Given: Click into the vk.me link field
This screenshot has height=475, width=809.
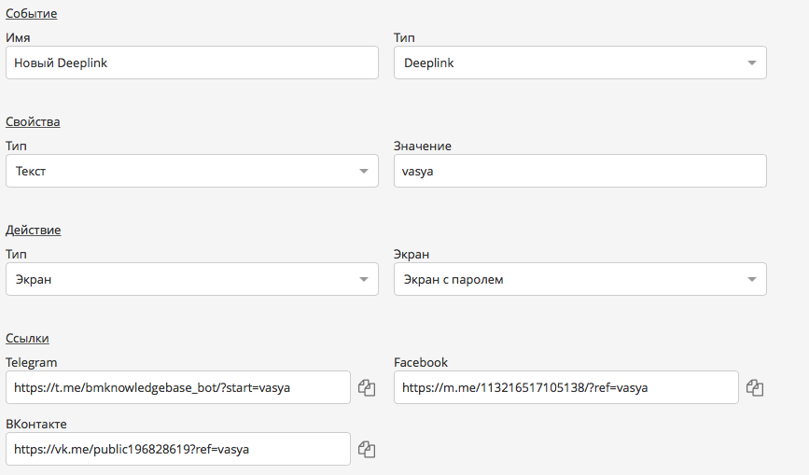Looking at the screenshot, I should coord(177,449).
